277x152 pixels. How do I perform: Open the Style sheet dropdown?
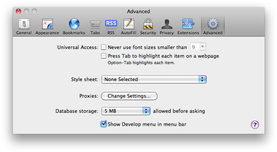153,80
